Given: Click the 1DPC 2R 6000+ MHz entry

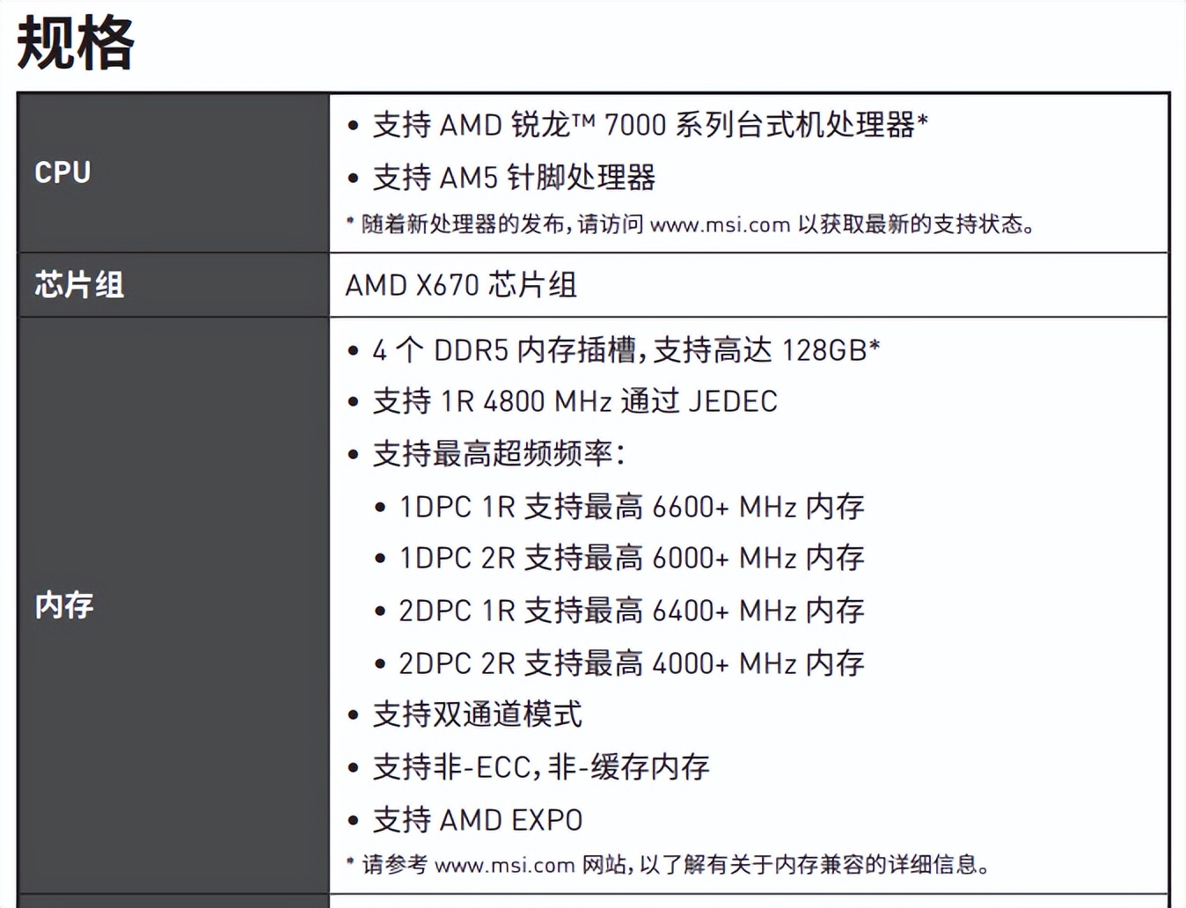Looking at the screenshot, I should [632, 558].
